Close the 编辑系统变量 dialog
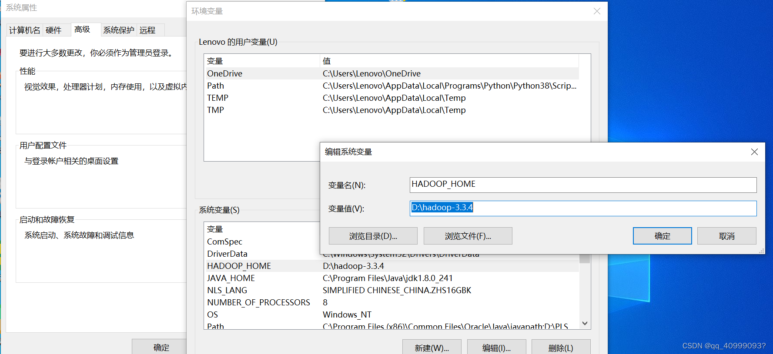Screen dimensions: 773x354 754,152
